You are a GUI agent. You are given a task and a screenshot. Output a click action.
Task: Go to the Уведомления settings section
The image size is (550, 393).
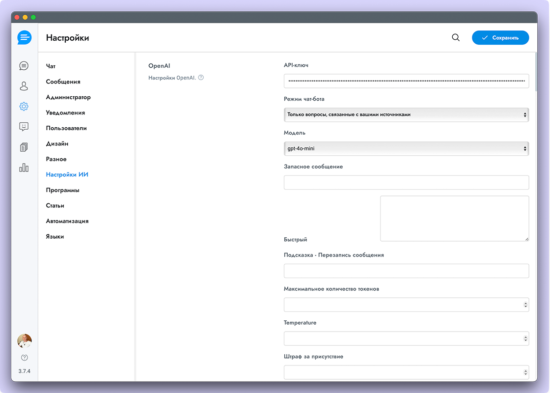point(65,112)
